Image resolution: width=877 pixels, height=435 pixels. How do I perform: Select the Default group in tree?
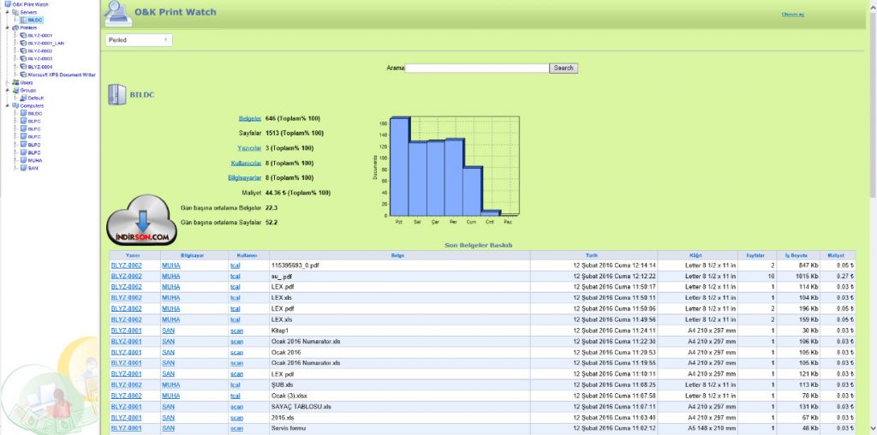(36, 98)
